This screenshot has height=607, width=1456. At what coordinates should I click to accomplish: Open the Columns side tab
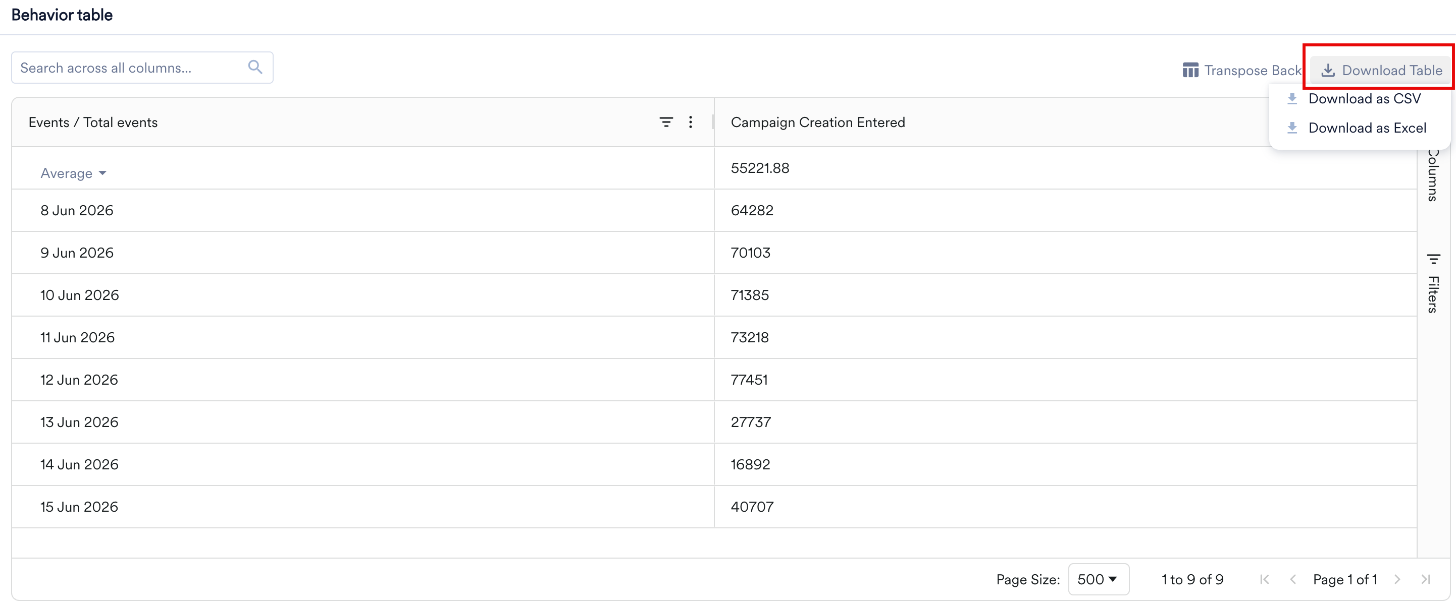point(1433,175)
